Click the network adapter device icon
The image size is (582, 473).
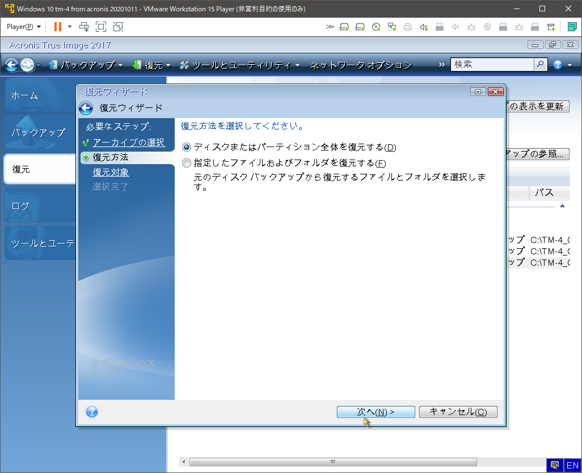(392, 27)
